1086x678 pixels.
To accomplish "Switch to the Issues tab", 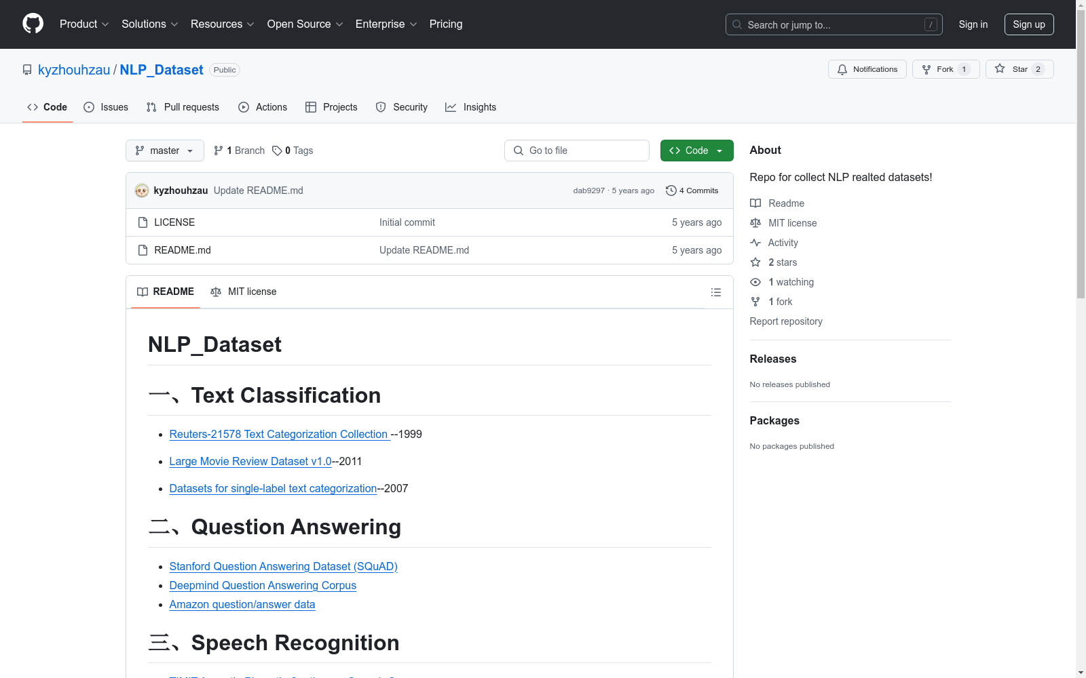I will [x=106, y=107].
